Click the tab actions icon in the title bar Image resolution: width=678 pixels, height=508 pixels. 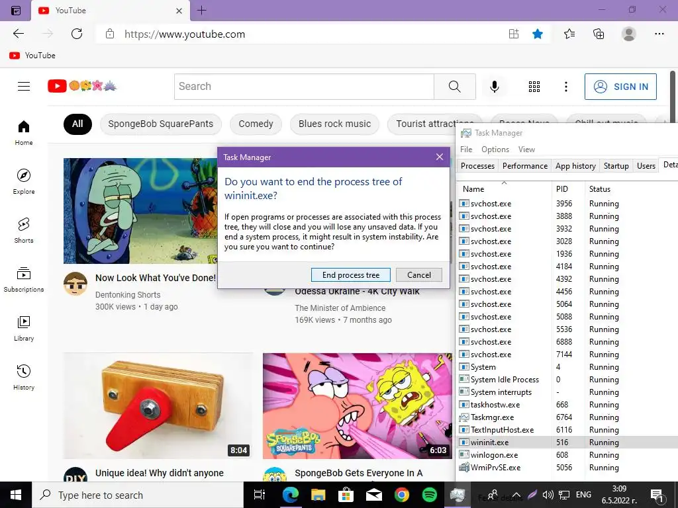[x=16, y=11]
